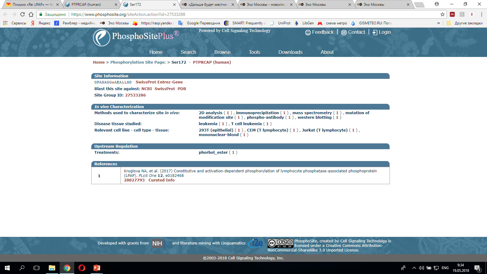Open File Explorer from the taskbar

coord(52,268)
